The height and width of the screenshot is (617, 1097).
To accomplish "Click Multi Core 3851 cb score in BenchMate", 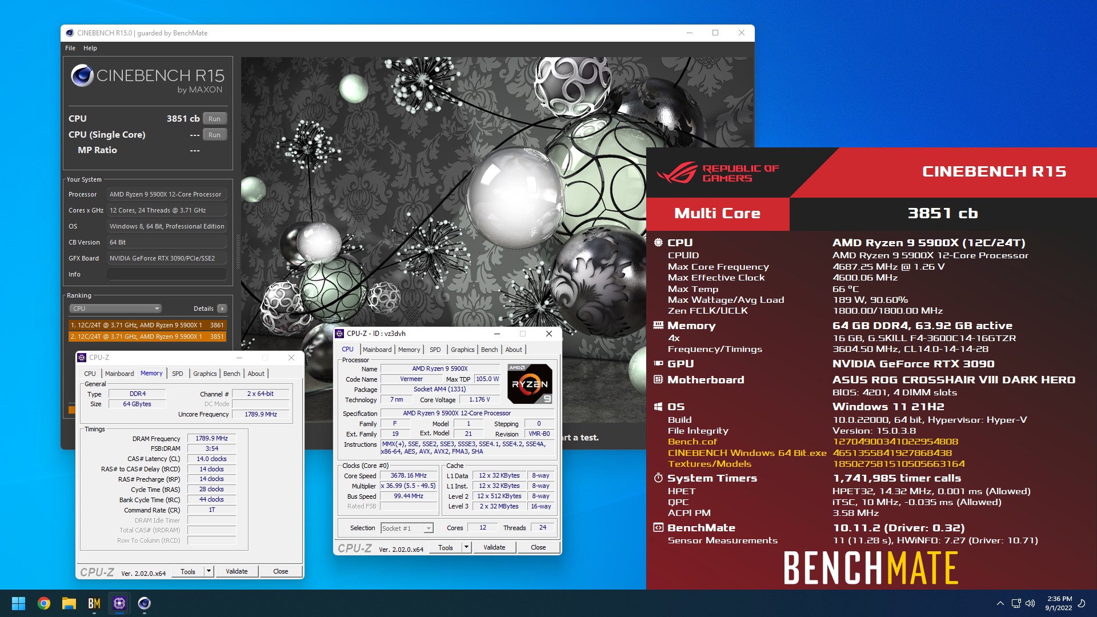I will tap(943, 214).
